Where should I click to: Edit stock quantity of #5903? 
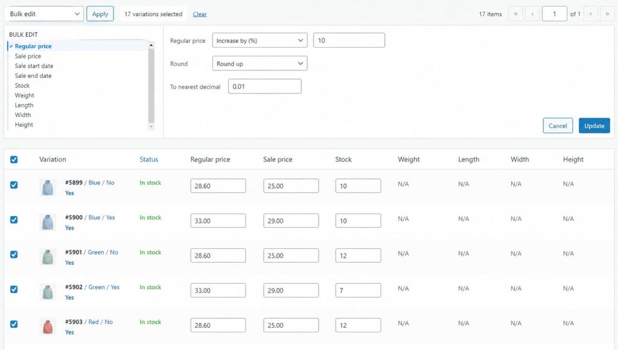tap(358, 325)
